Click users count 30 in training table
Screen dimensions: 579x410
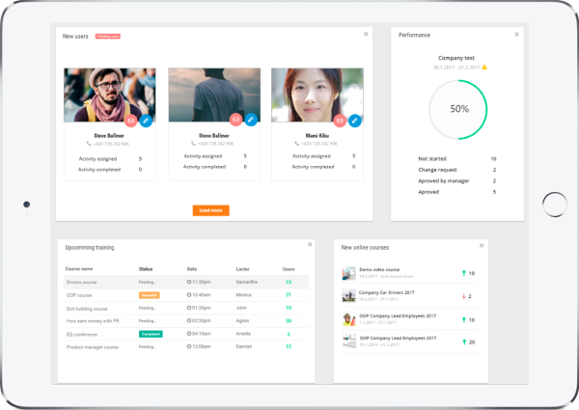tap(289, 320)
